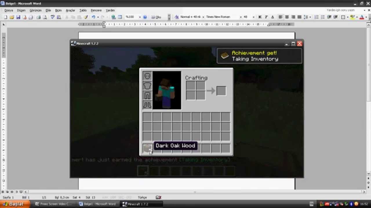Open the font color dropdown arrow
The width and height of the screenshot is (371, 208).
pyautogui.click(x=366, y=17)
